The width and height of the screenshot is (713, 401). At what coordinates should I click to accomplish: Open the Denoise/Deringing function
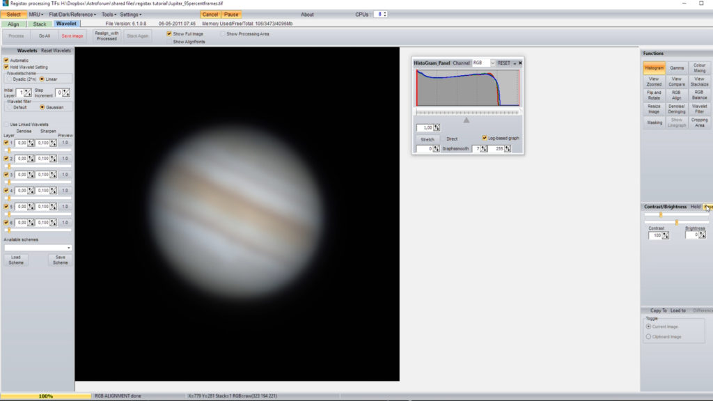677,109
